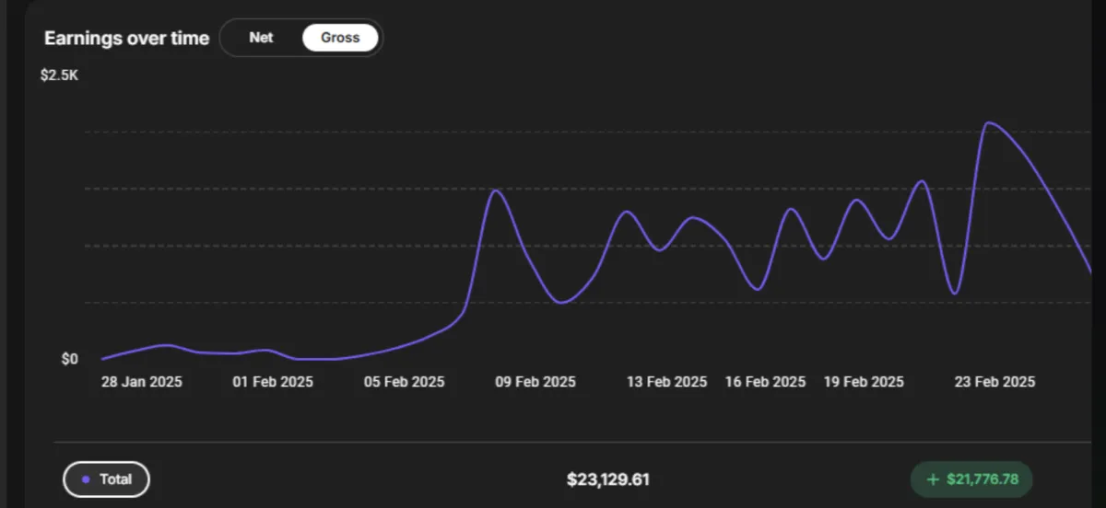The height and width of the screenshot is (508, 1106).
Task: Click the 23 Feb 2025 date label
Action: point(994,382)
